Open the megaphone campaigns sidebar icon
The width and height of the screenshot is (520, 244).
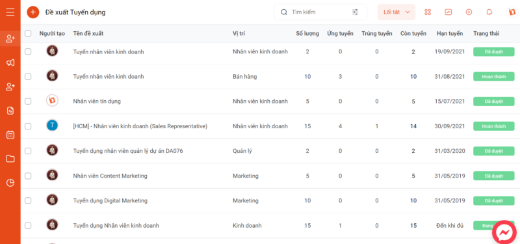(x=10, y=62)
